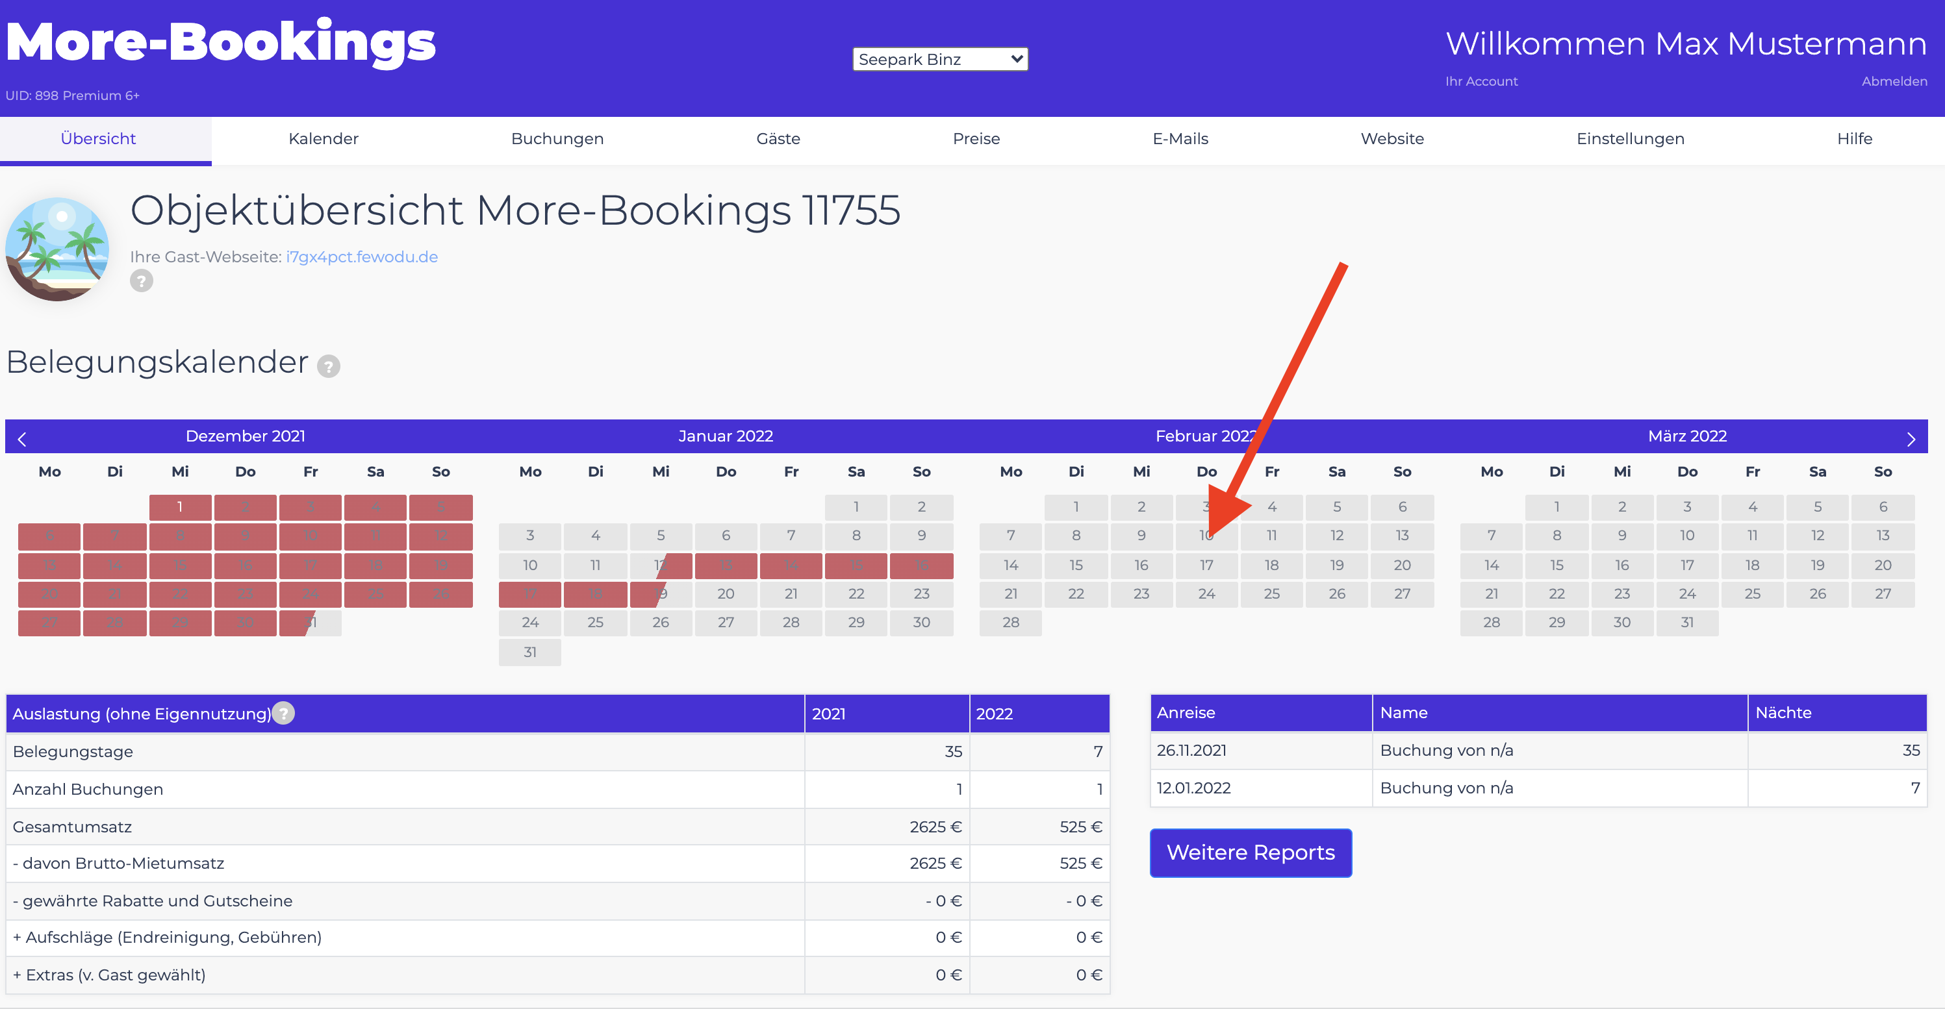Click the More-Bookings logo
The height and width of the screenshot is (1009, 1945).
tap(220, 42)
